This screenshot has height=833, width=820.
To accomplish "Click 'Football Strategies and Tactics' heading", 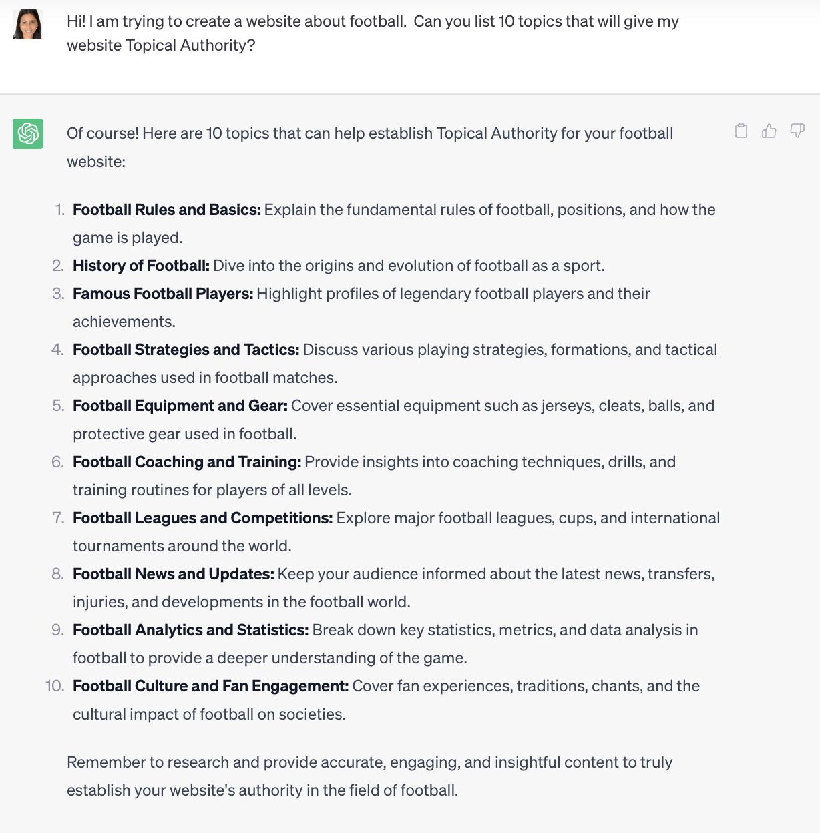I will pos(186,350).
